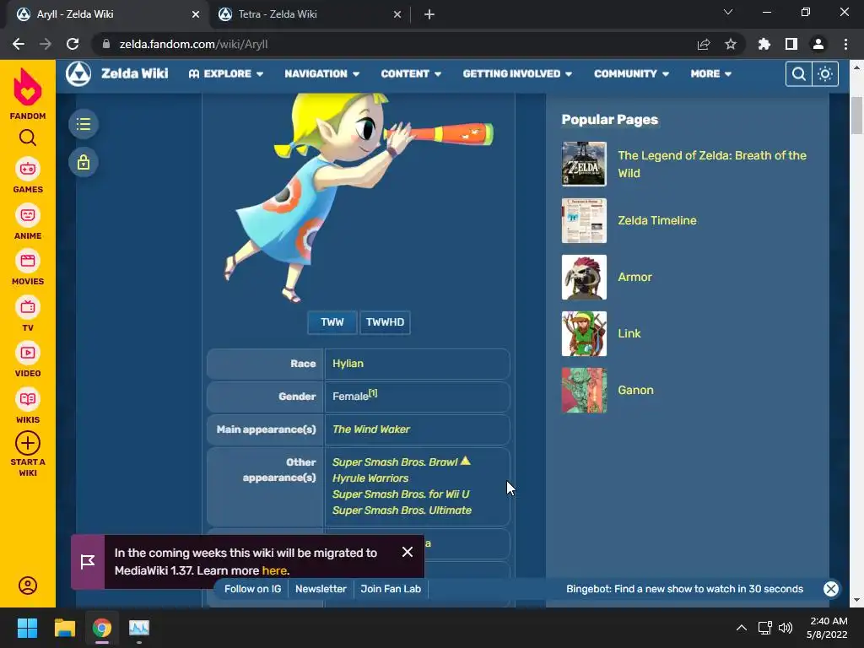This screenshot has width=864, height=648.
Task: Open the Zelda Timeline popular page link
Action: (x=656, y=220)
